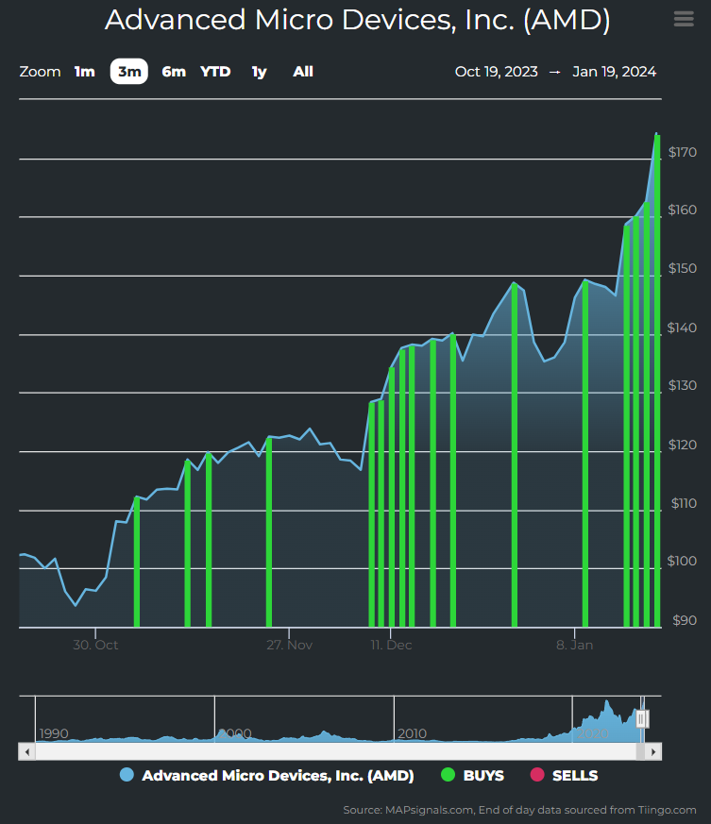Select the 3m zoom range
The height and width of the screenshot is (824, 711).
(x=129, y=72)
